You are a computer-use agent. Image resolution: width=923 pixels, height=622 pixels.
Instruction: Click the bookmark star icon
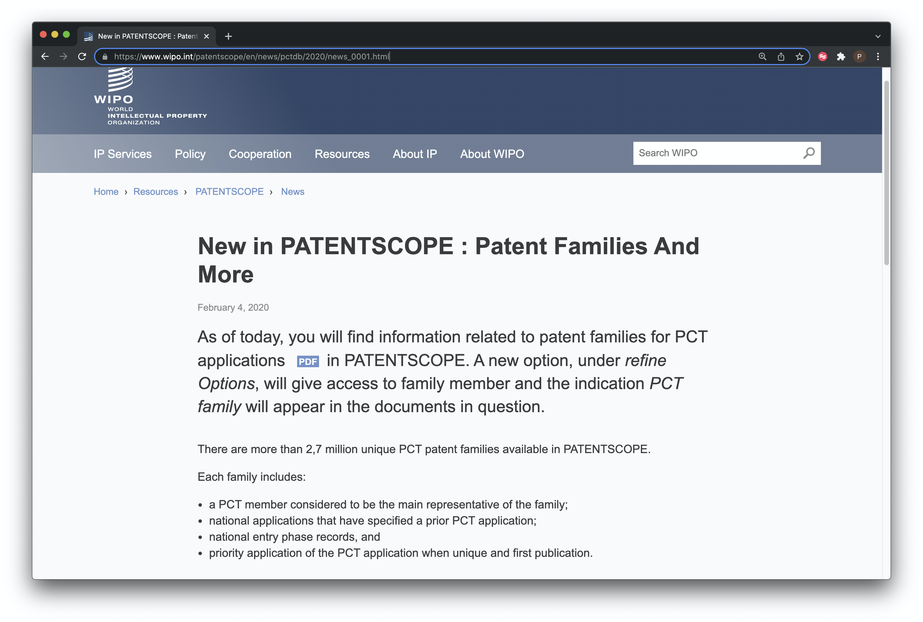[799, 56]
